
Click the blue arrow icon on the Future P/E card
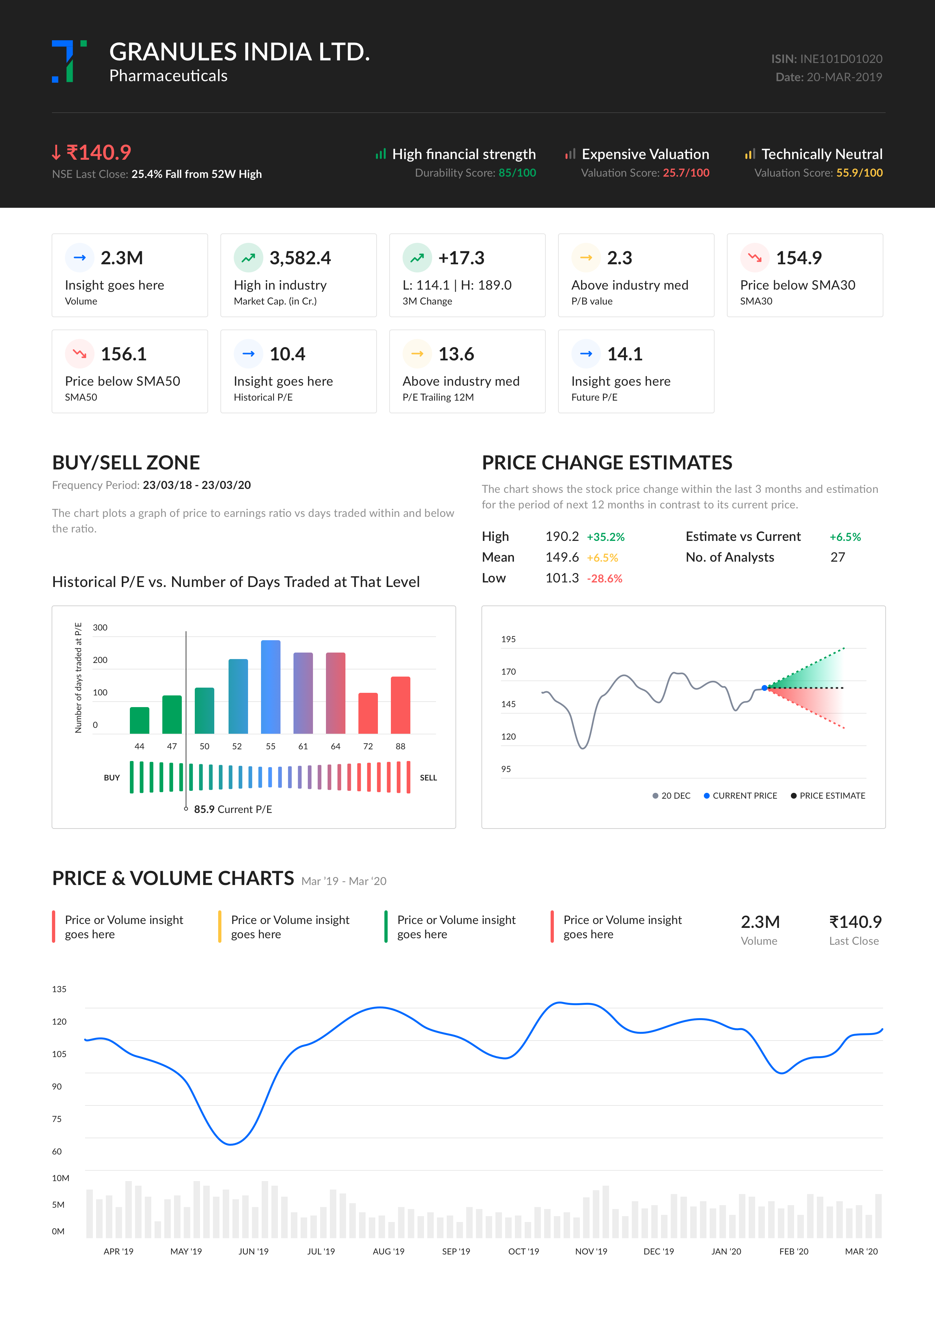[586, 354]
